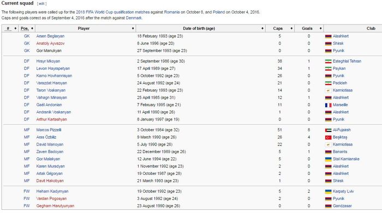Open Arsen Beglaryan player page
The image size is (382, 213).
[x=50, y=36]
